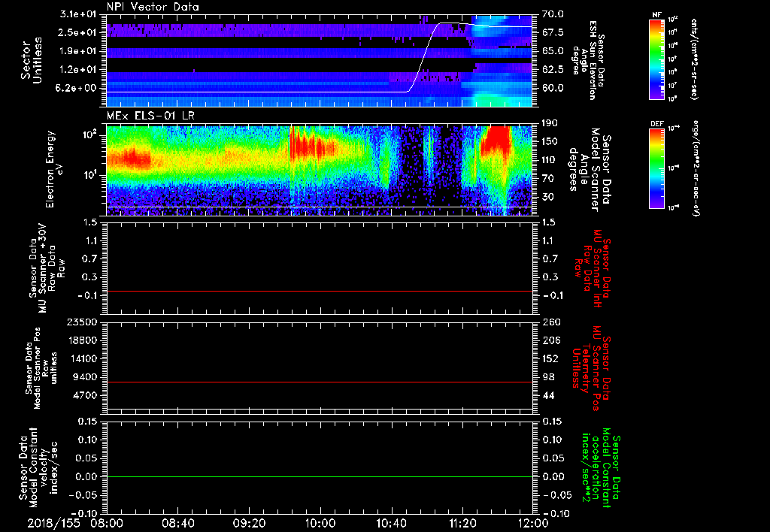Image resolution: width=770 pixels, height=532 pixels.
Task: Click the '3.1e+01' sector tick label
Action: coord(78,15)
